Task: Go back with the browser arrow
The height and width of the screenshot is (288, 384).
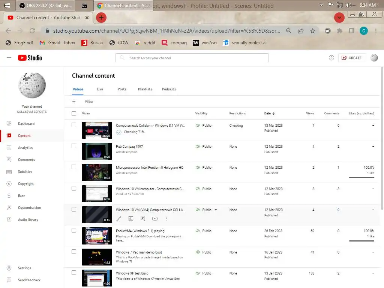Action: tap(8, 31)
